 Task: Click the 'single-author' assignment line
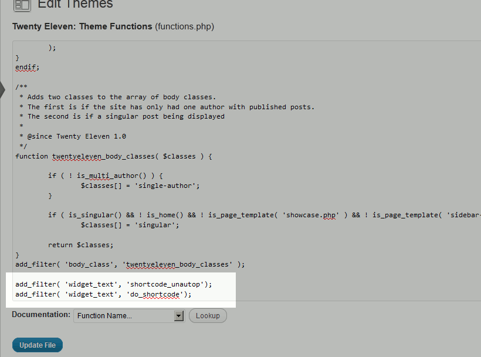[x=141, y=186]
